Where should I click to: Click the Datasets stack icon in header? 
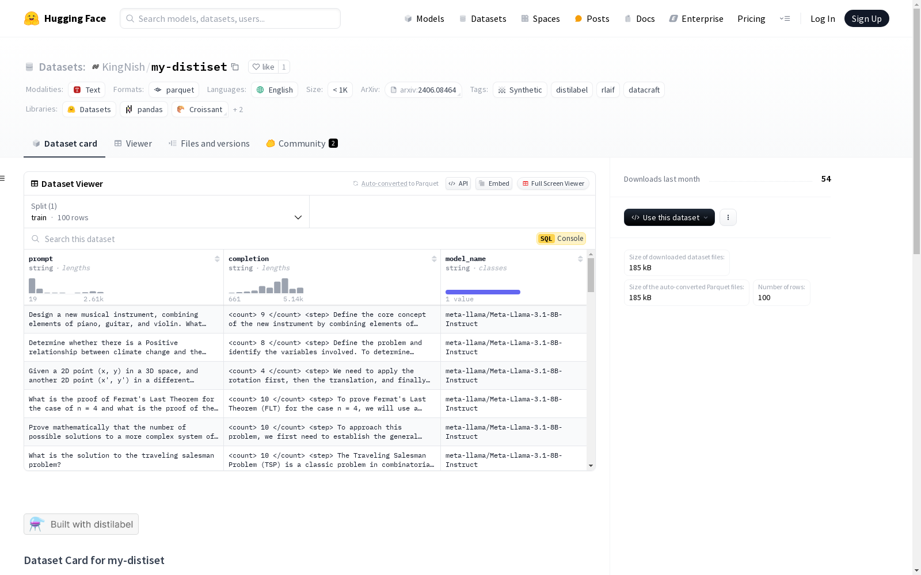[x=29, y=67]
